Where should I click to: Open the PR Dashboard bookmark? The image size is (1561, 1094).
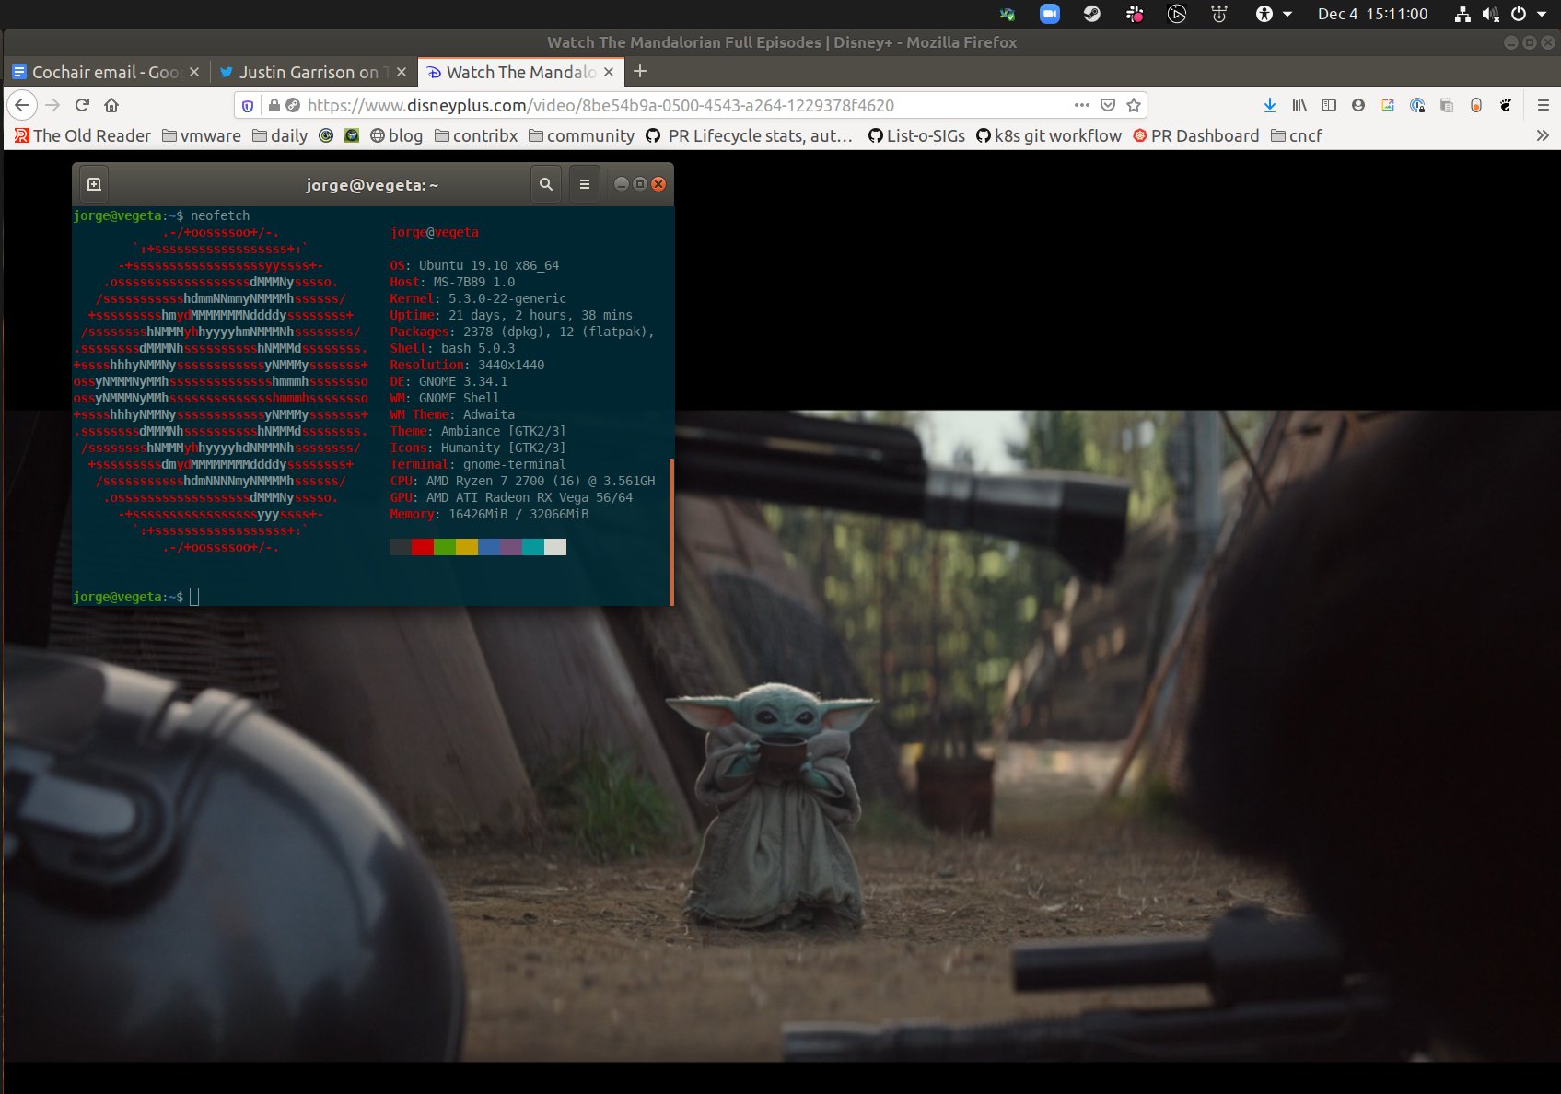(1195, 135)
